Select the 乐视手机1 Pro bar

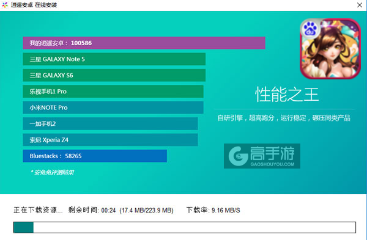tap(113, 92)
